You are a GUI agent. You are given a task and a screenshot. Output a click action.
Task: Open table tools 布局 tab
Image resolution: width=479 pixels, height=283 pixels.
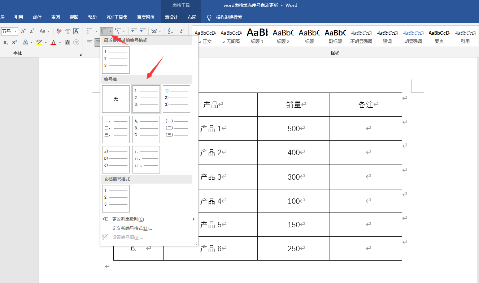192,17
